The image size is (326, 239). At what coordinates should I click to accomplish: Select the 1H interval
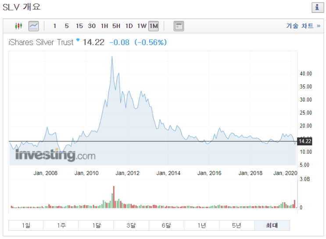click(104, 26)
